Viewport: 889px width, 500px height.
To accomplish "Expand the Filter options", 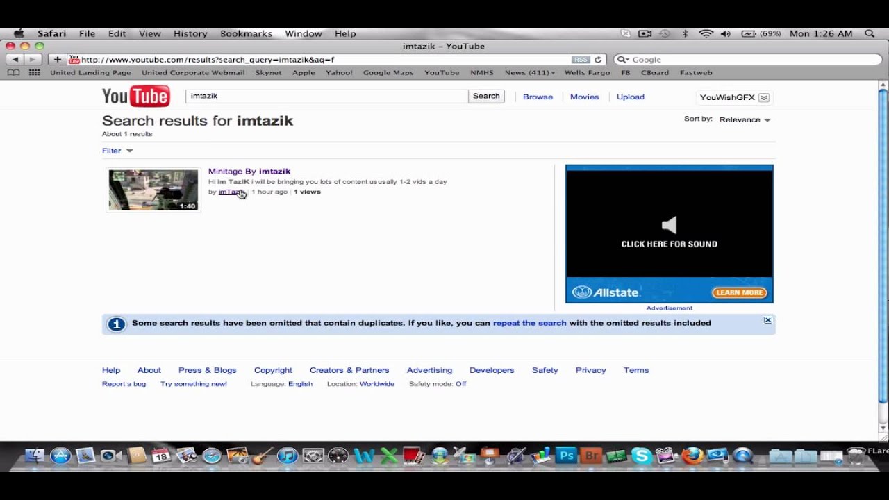I will [117, 151].
